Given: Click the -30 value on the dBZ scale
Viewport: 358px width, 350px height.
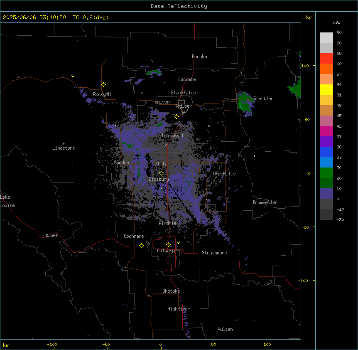Looking at the screenshot, I should coord(340,219).
